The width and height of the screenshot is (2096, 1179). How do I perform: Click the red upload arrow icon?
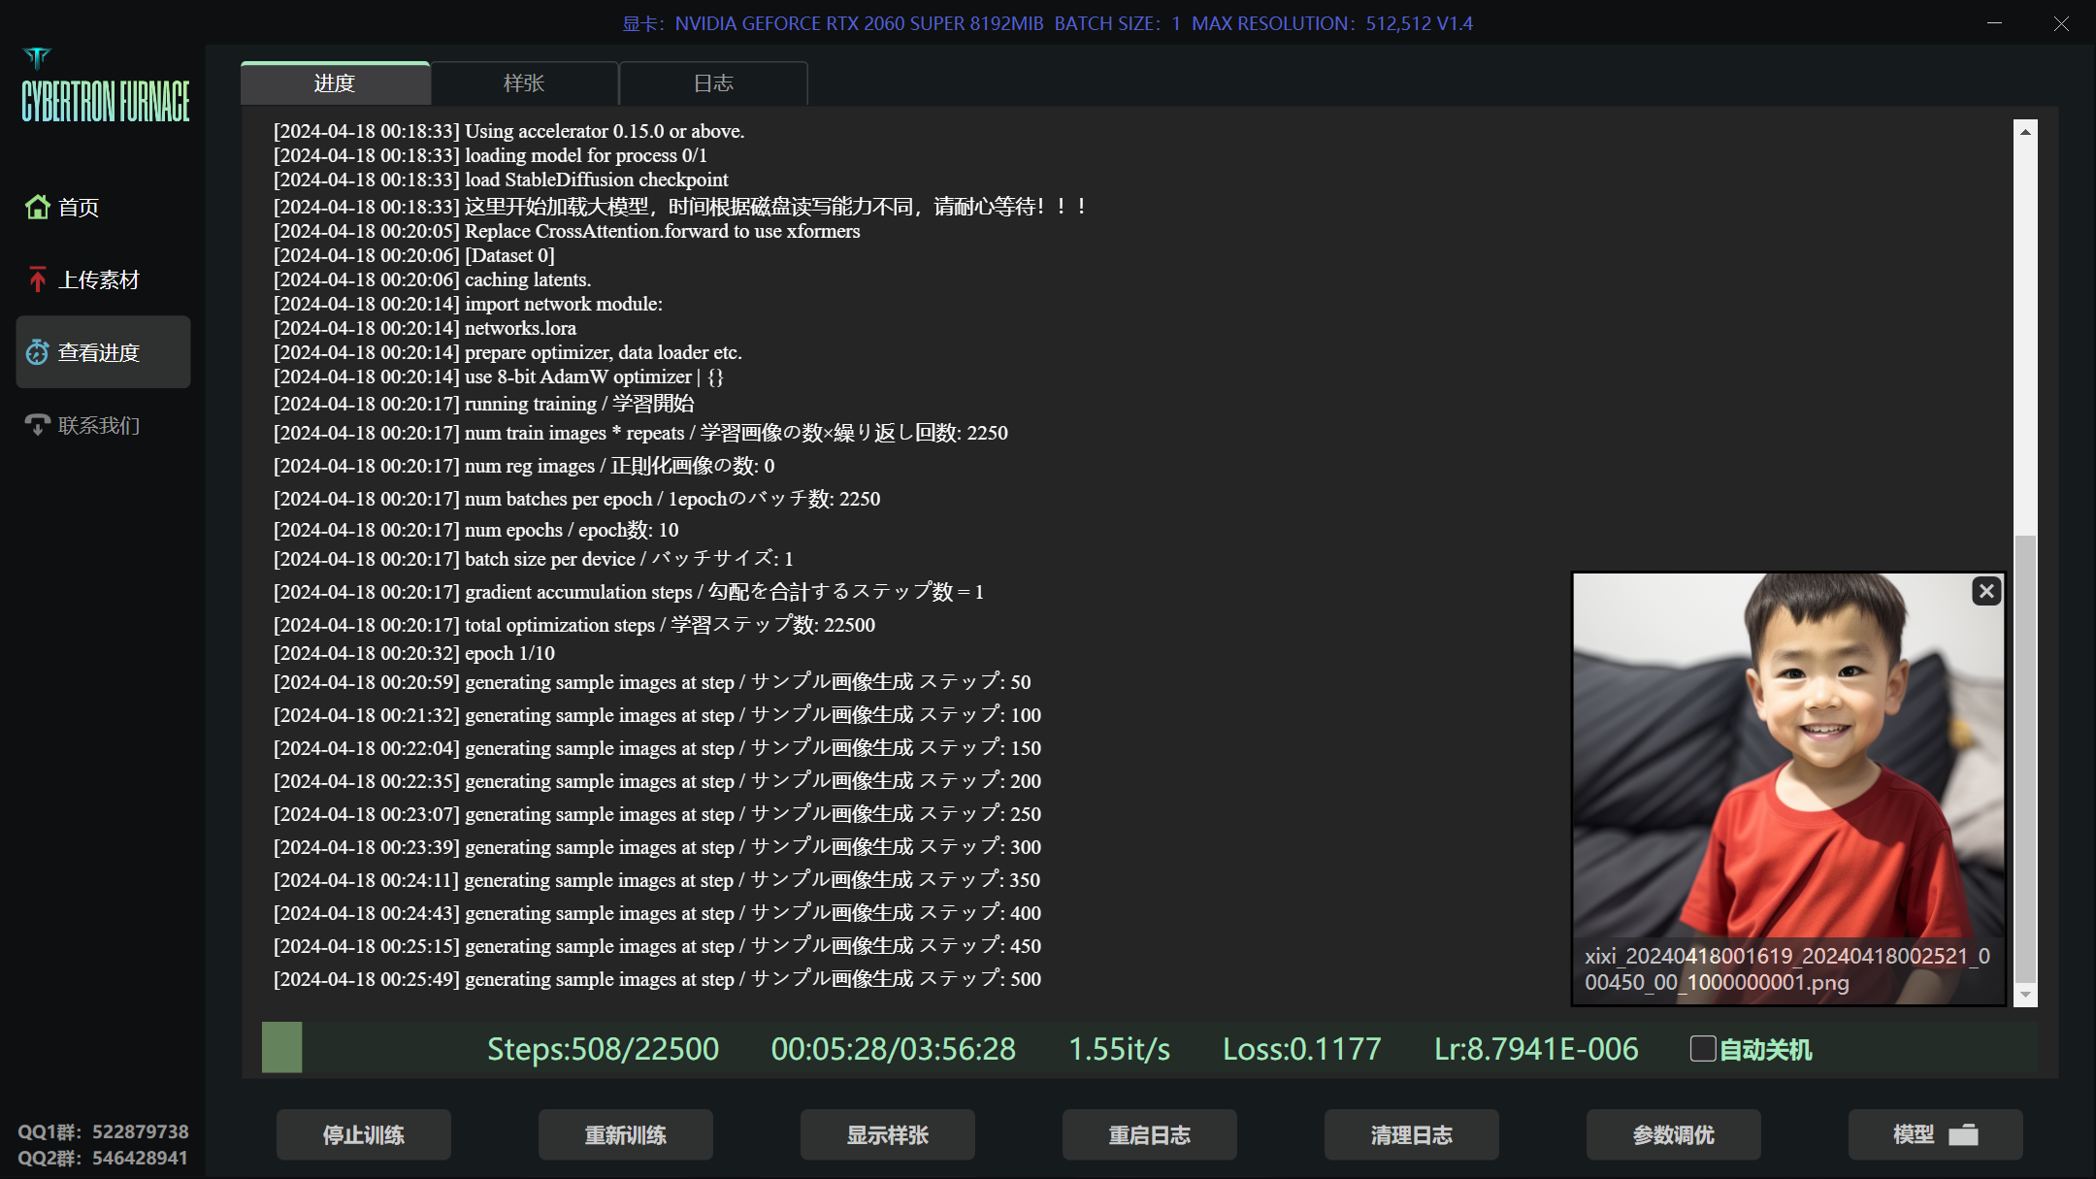pos(37,279)
